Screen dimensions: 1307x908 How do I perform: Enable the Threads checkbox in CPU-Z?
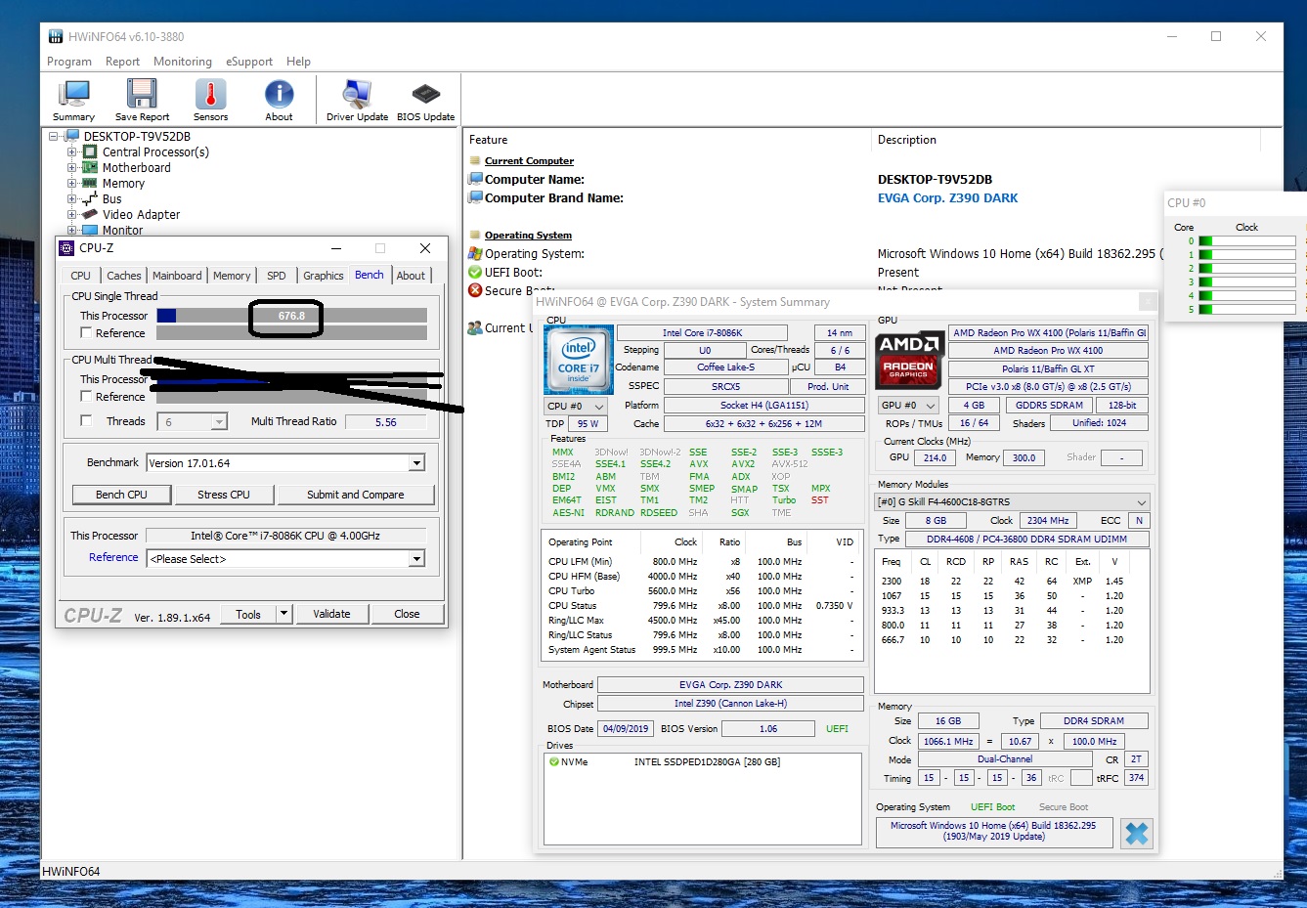86,421
